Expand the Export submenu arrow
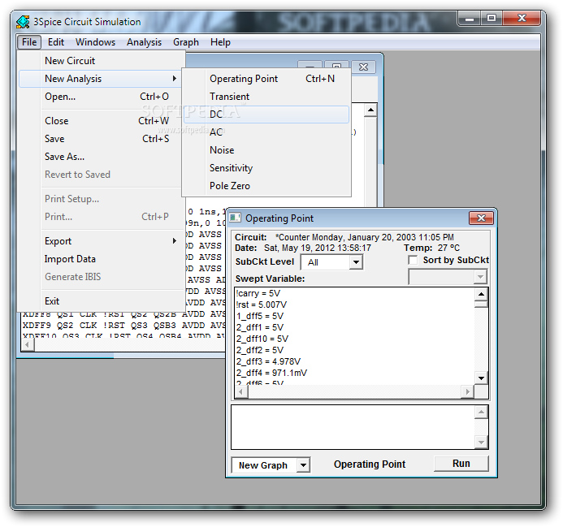 (175, 240)
